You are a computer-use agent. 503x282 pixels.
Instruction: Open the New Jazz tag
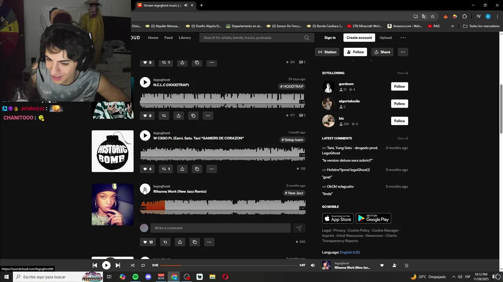[x=294, y=193]
